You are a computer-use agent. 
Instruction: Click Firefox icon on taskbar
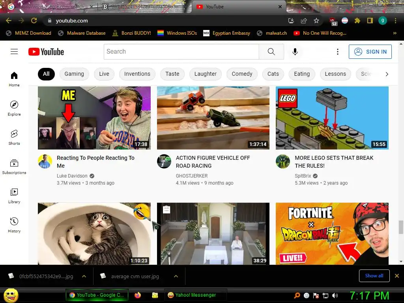pyautogui.click(x=138, y=295)
